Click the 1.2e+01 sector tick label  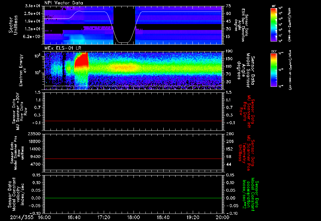click(33, 29)
